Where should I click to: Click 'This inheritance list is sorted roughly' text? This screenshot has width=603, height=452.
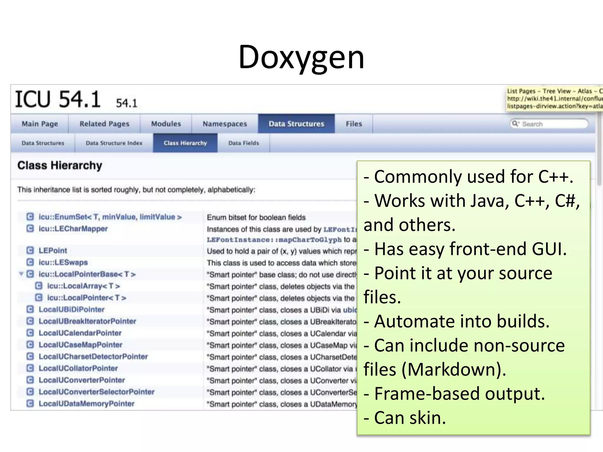pyautogui.click(x=136, y=190)
